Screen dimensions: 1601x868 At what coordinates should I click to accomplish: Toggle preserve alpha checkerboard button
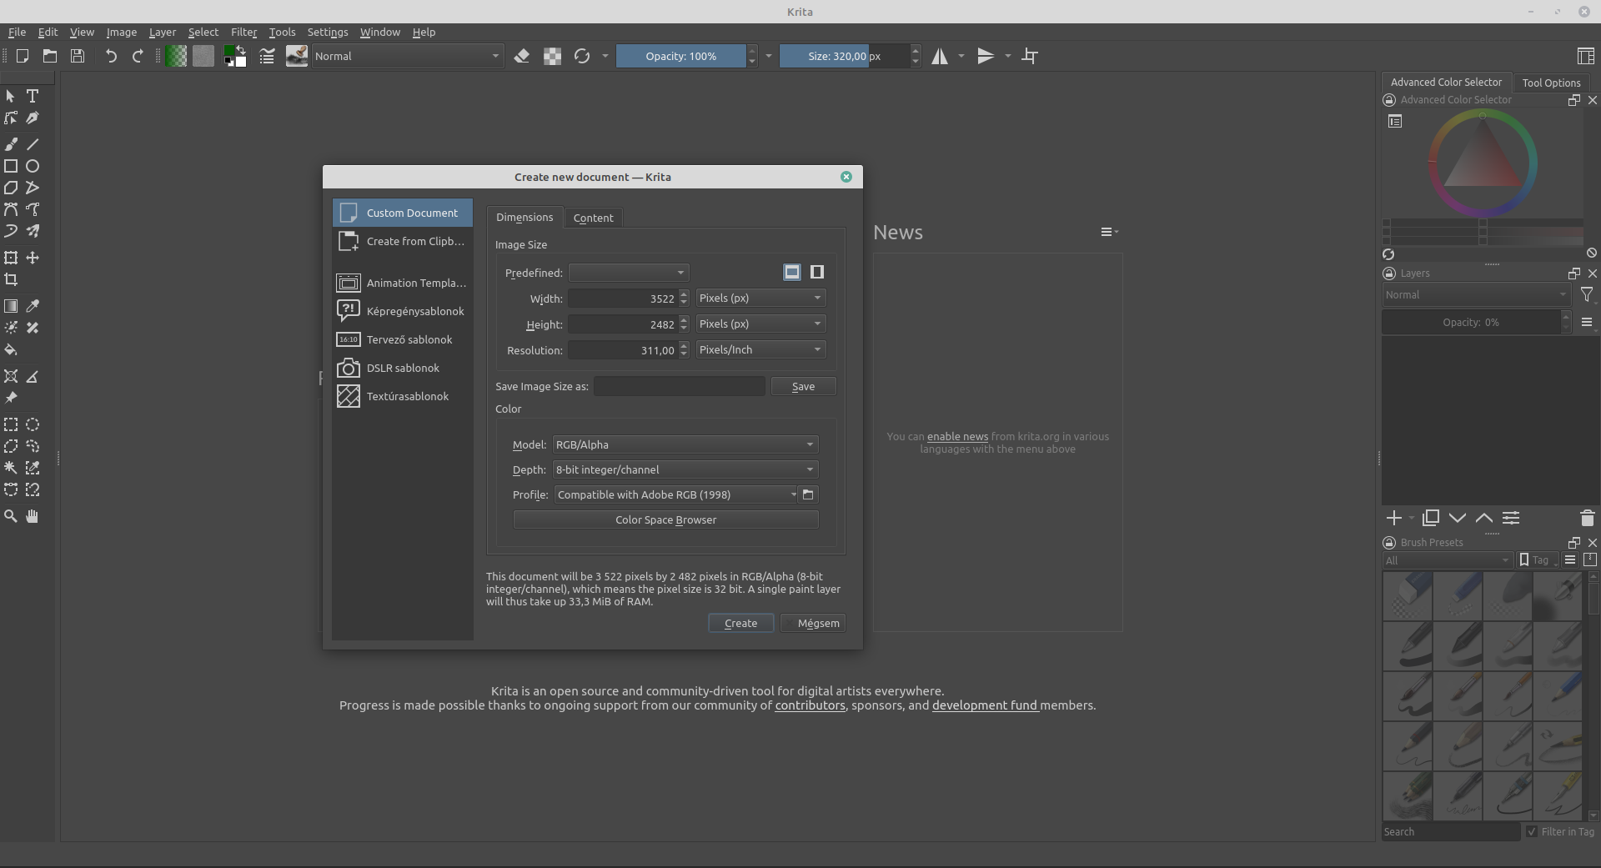click(x=552, y=56)
